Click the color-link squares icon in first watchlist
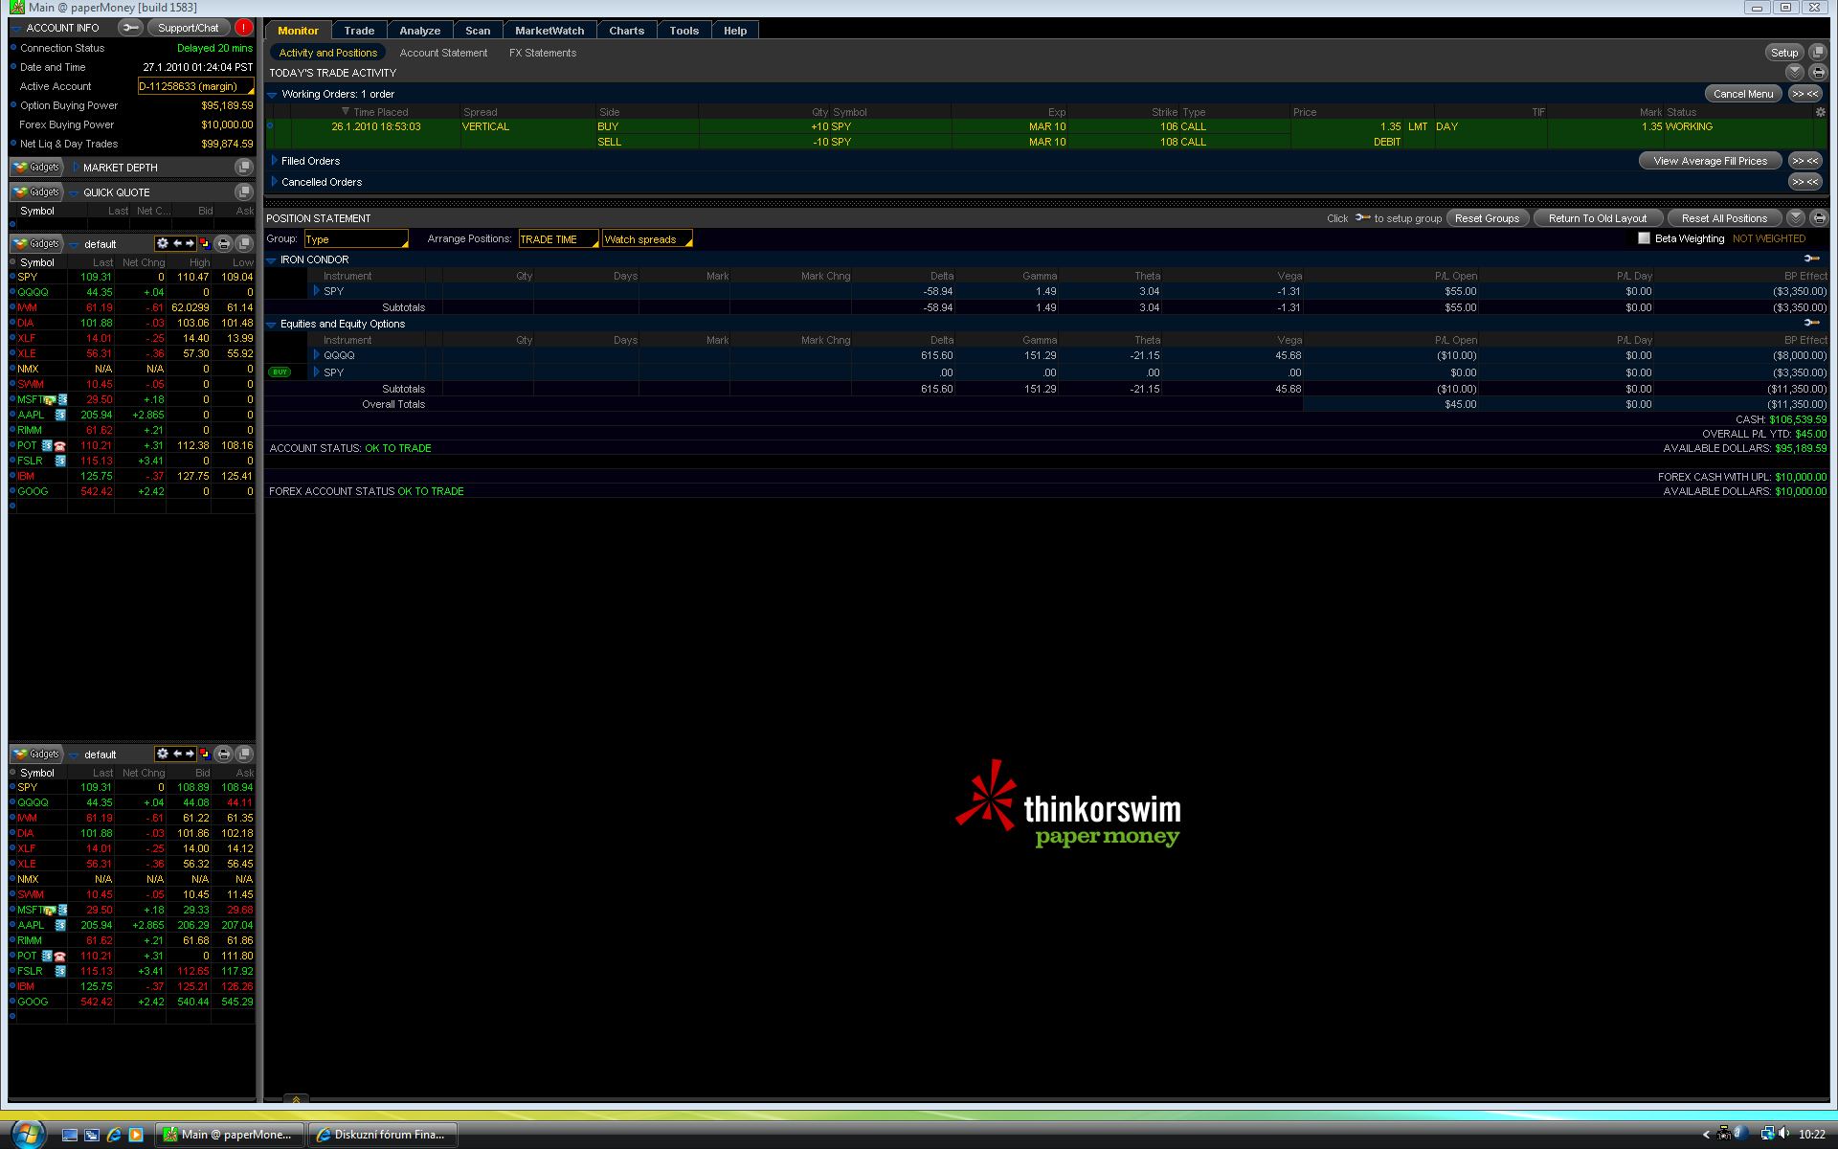The width and height of the screenshot is (1838, 1149). (x=205, y=244)
